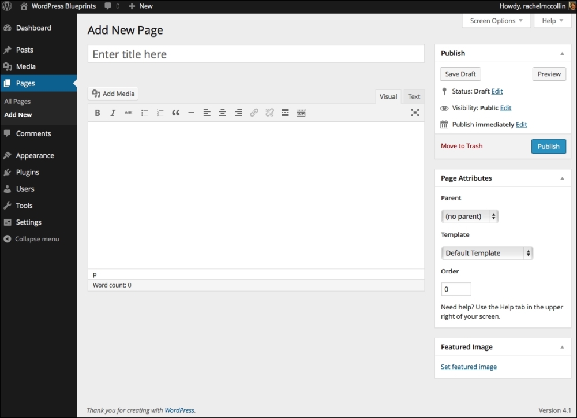The height and width of the screenshot is (418, 577).
Task: Align text right
Action: click(x=238, y=113)
